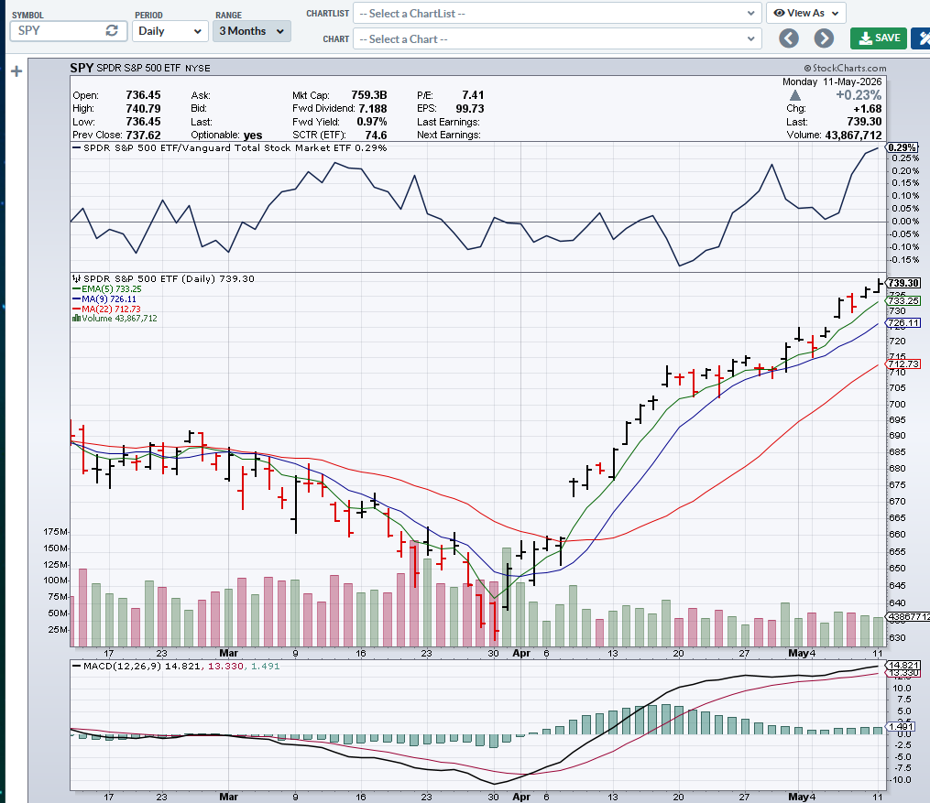Screen dimensions: 930x803
Task: Click the green SAVE button
Action: 879,38
